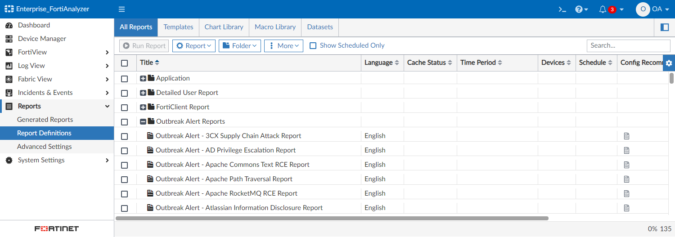Enable the Show Scheduled Only checkbox

point(313,45)
